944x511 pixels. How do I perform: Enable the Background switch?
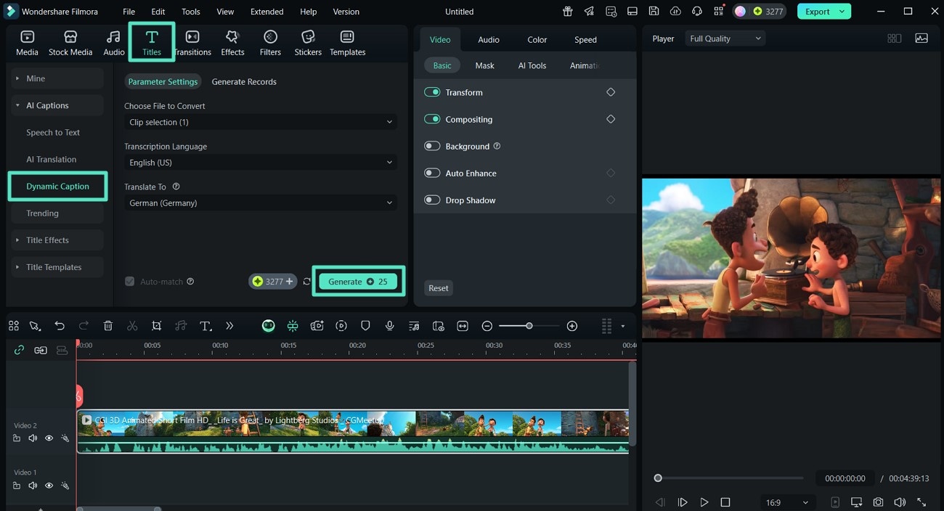pyautogui.click(x=432, y=146)
